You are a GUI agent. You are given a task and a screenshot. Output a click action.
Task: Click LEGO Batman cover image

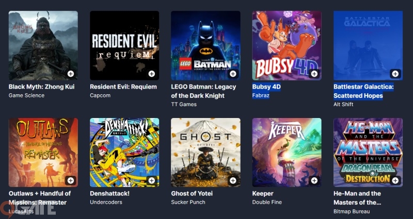point(205,45)
